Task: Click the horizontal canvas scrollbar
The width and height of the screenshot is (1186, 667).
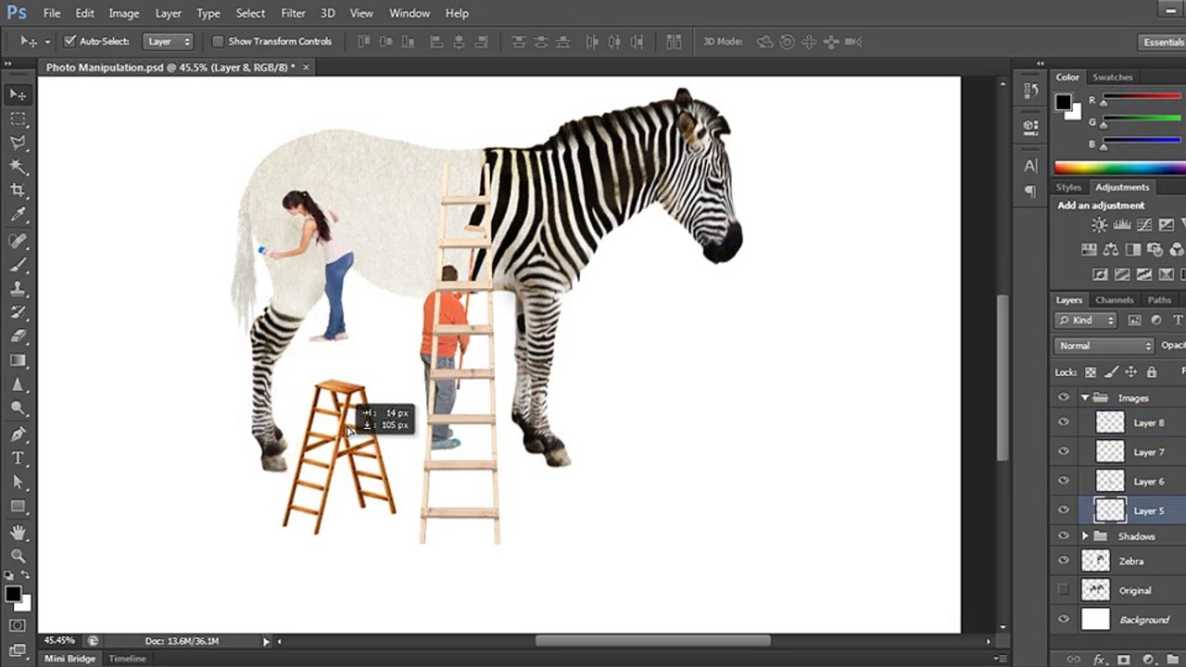Action: (x=651, y=640)
